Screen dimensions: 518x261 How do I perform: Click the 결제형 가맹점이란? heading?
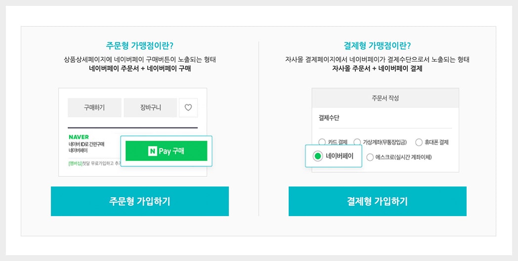click(x=377, y=46)
